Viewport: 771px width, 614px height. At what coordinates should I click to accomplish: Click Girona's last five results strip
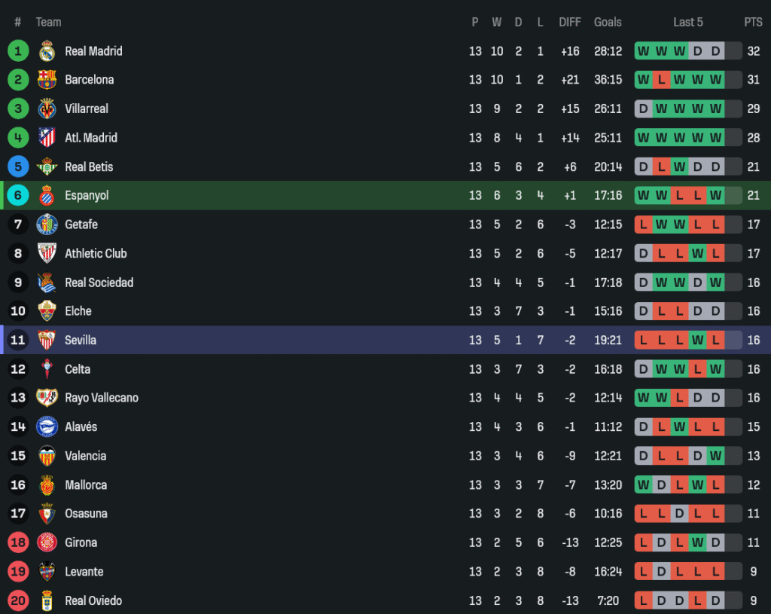pos(679,542)
